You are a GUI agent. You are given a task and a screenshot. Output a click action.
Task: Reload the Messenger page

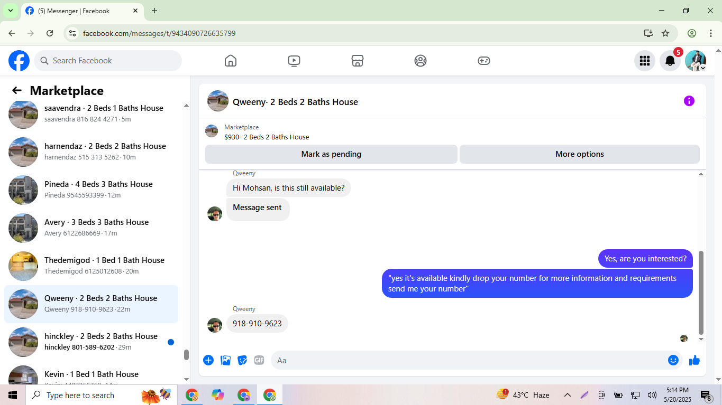[x=50, y=33]
